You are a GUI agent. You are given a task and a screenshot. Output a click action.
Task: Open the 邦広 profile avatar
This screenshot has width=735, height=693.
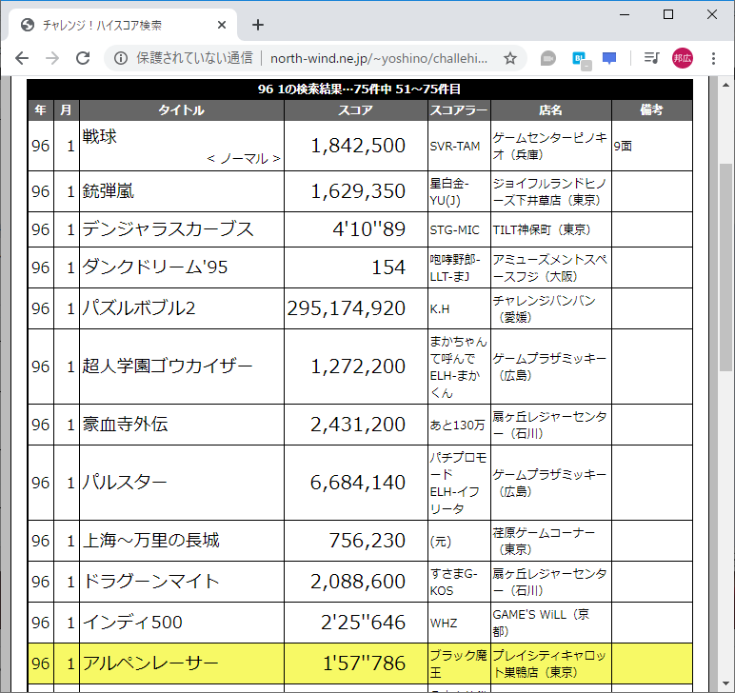click(683, 58)
